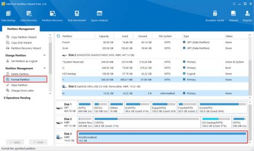254x151 pixels.
Task: Select the F:work(NTFS) block
Action: (188, 107)
